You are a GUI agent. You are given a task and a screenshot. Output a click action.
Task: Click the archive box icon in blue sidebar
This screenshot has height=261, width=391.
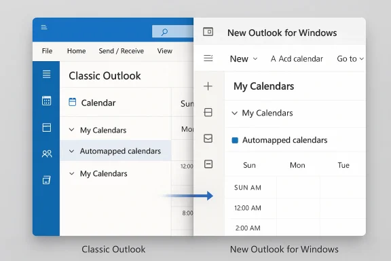point(46,180)
